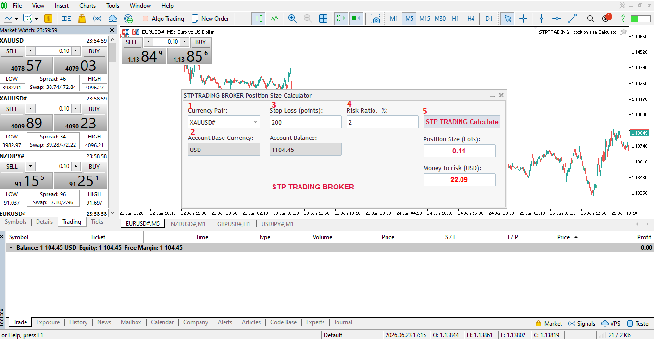This screenshot has height=339, width=661.
Task: Sort by Price column arrow in Trade table
Action: 576,237
